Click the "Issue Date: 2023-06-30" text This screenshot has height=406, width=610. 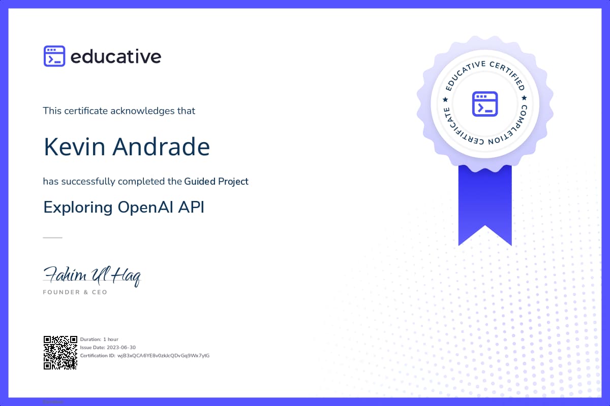point(108,347)
